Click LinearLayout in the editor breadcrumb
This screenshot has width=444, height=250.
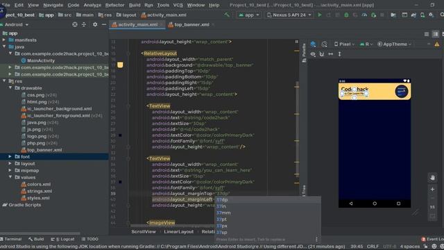[179, 231]
